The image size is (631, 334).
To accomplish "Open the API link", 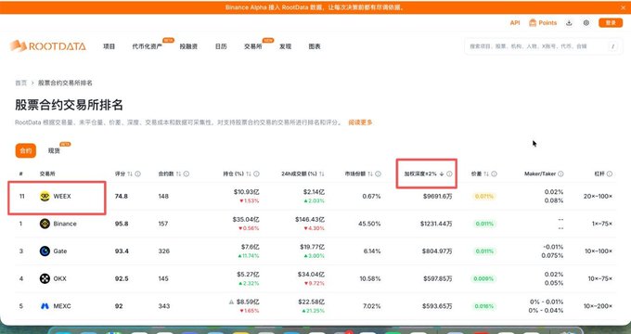I will [x=515, y=23].
